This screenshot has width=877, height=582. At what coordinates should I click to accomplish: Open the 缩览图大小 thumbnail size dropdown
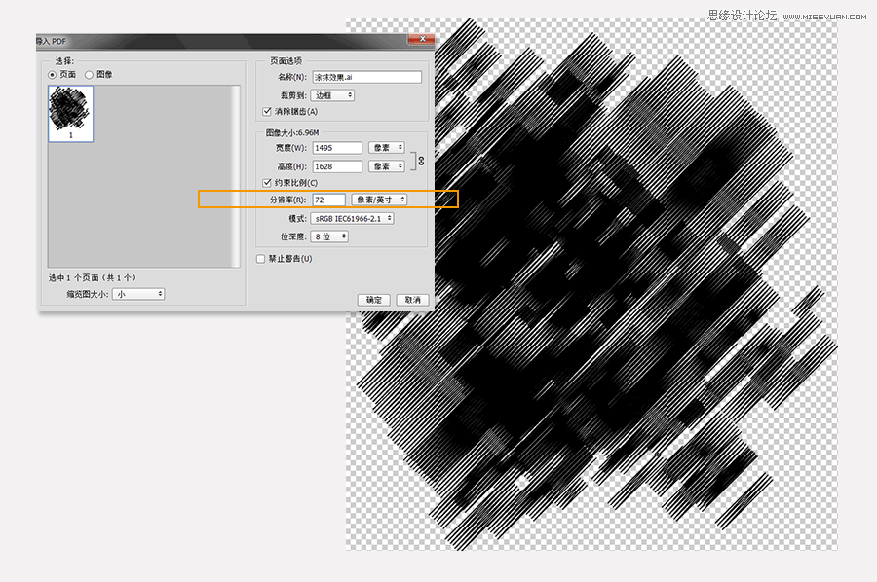coord(138,294)
